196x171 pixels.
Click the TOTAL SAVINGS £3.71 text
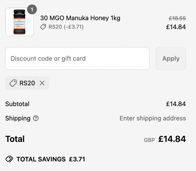pos(51,159)
